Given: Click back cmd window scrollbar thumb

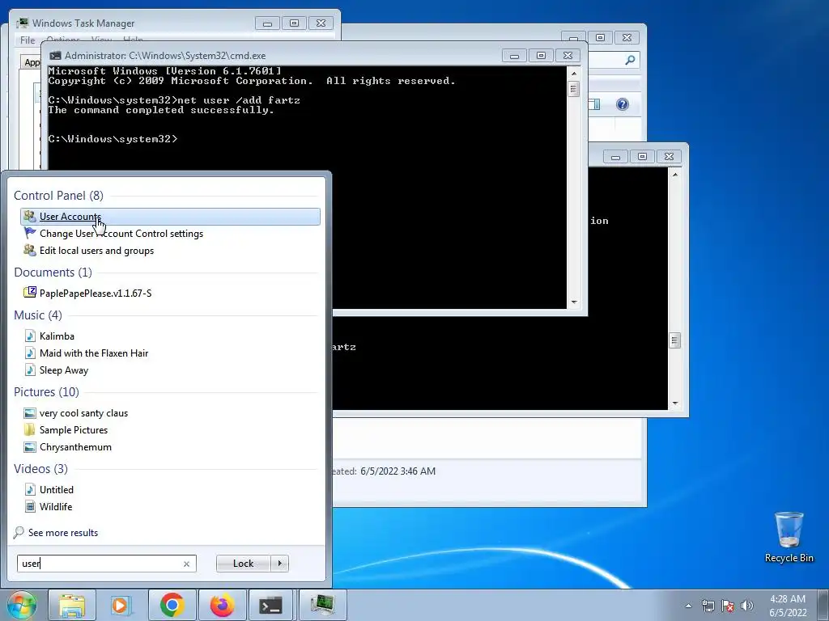Looking at the screenshot, I should click(x=674, y=340).
